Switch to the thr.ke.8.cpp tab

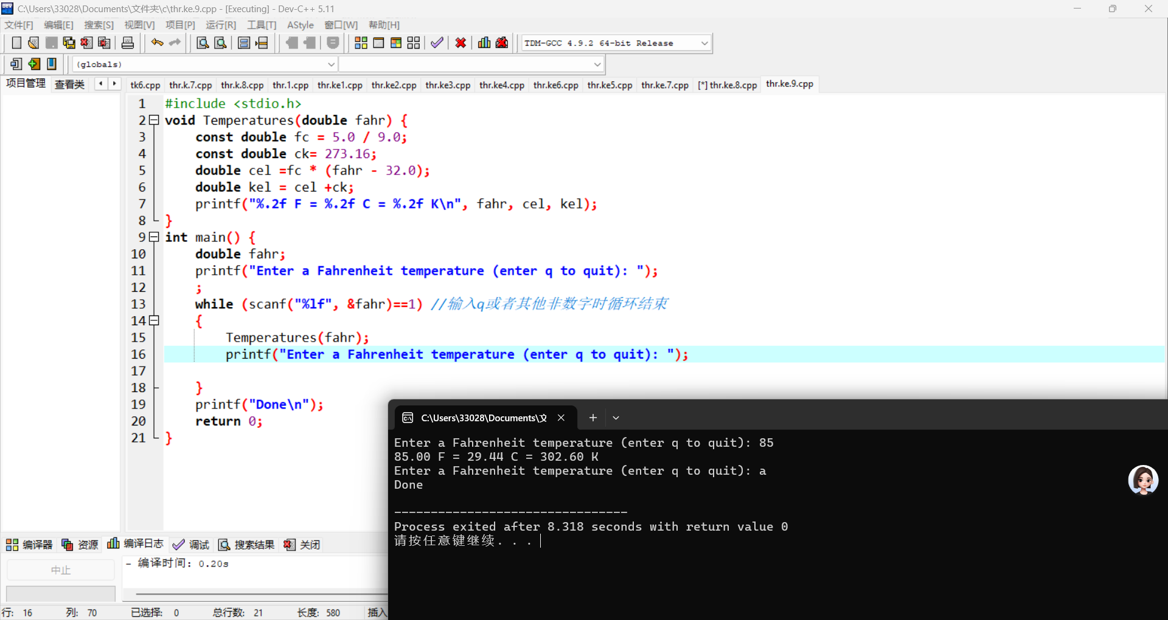click(x=728, y=85)
